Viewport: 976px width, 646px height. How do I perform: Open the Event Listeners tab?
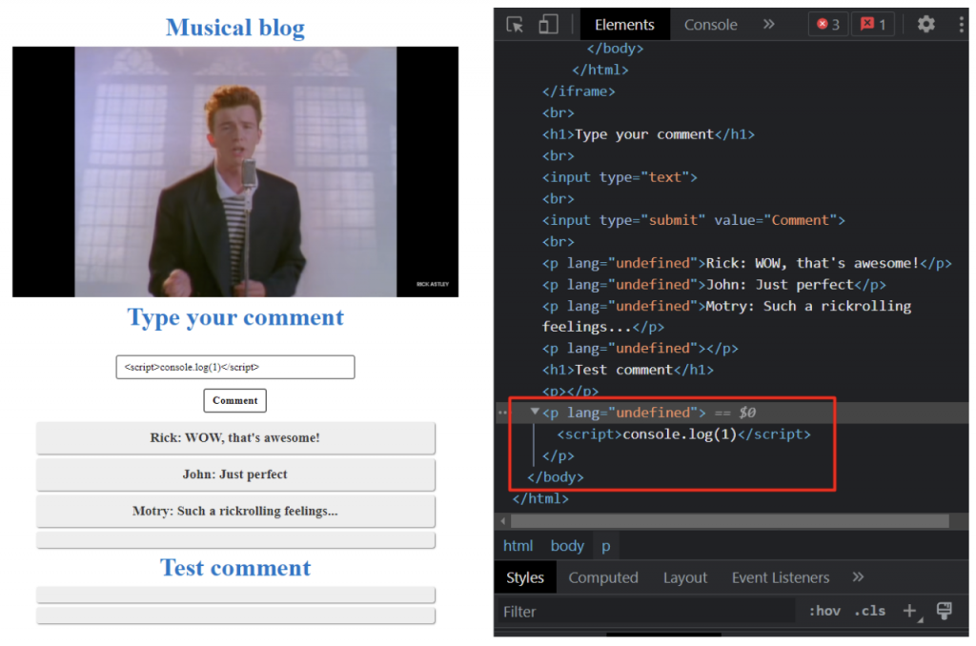[x=781, y=577]
